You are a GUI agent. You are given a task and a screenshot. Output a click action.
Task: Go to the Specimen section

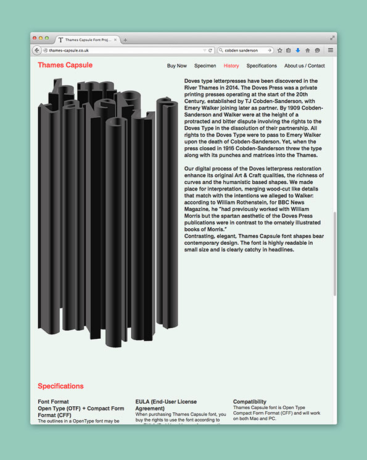205,66
